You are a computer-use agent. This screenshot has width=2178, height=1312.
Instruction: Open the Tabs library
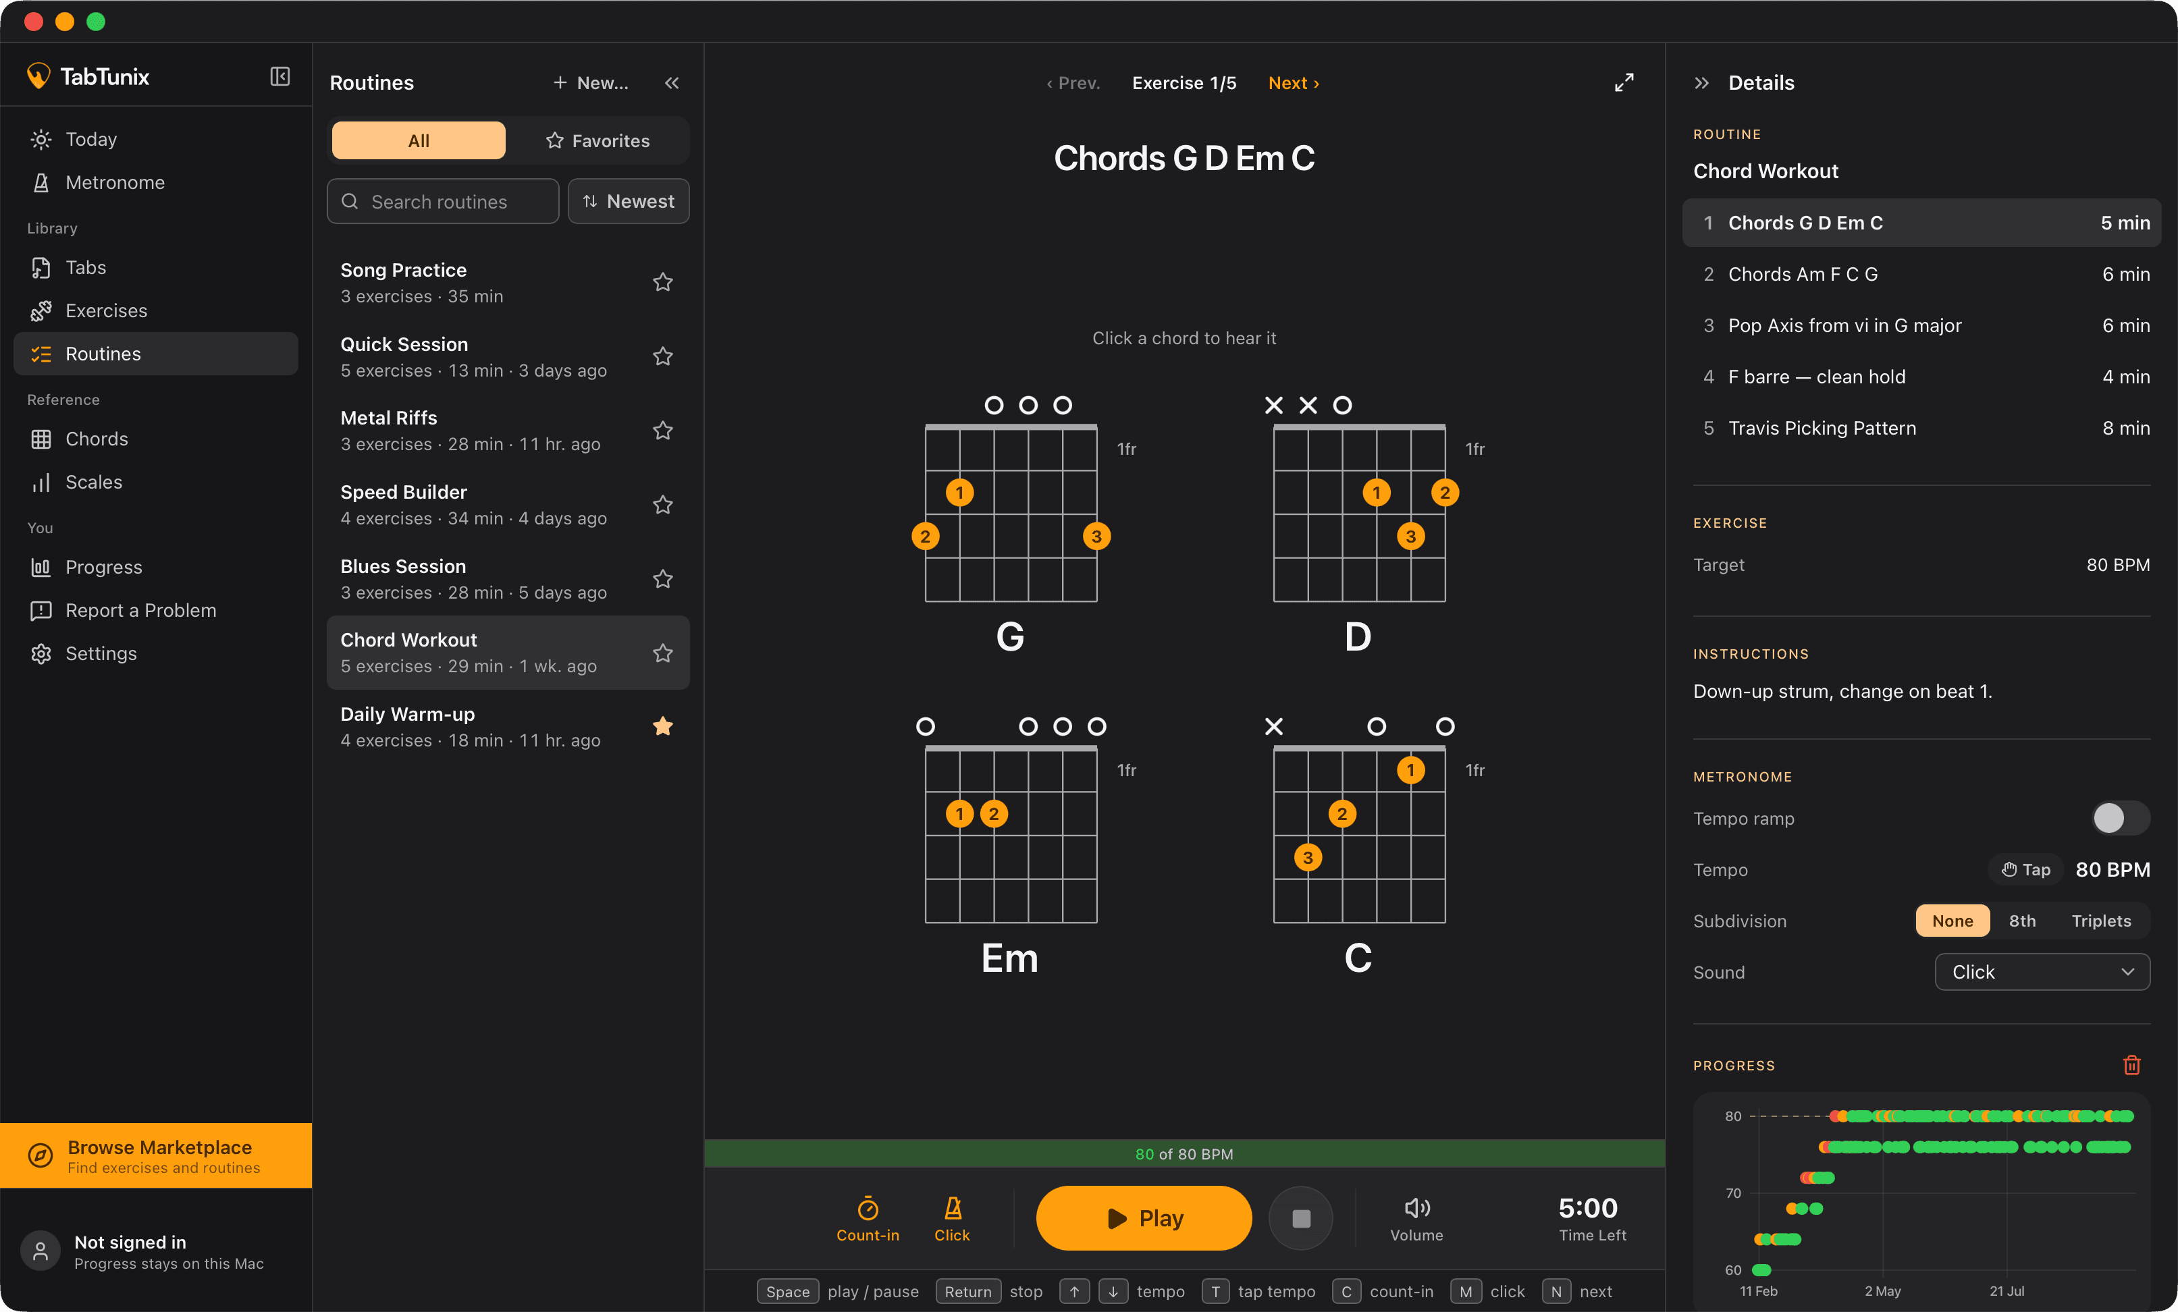coord(155,268)
